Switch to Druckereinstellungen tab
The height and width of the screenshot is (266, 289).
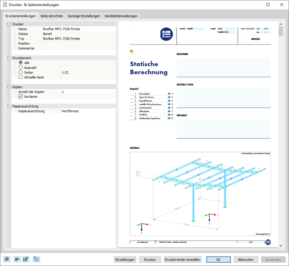21,16
